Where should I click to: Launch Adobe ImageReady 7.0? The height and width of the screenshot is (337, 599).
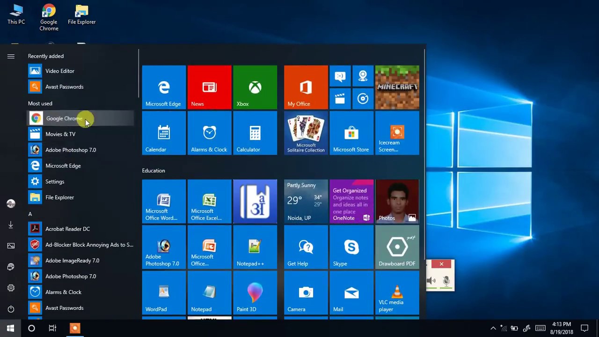tap(80, 261)
